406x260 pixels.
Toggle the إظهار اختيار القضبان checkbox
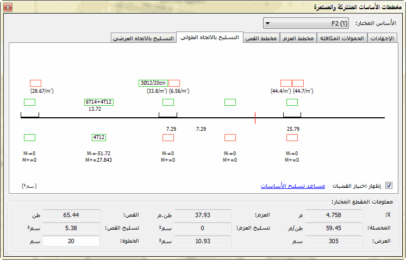[388, 186]
